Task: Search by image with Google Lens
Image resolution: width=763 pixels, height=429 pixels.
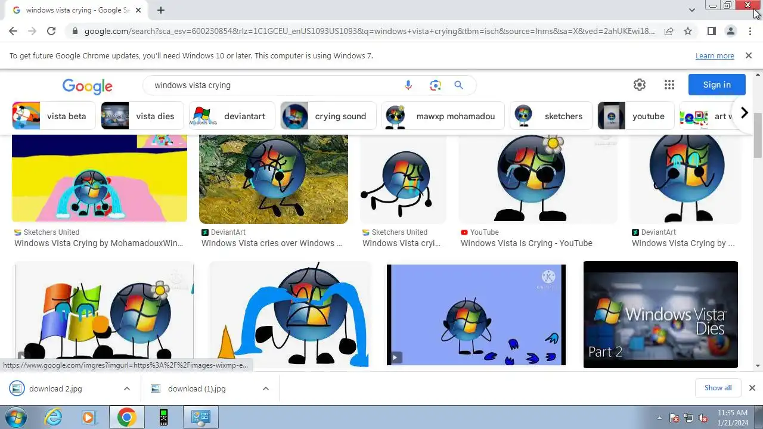Action: click(x=435, y=85)
